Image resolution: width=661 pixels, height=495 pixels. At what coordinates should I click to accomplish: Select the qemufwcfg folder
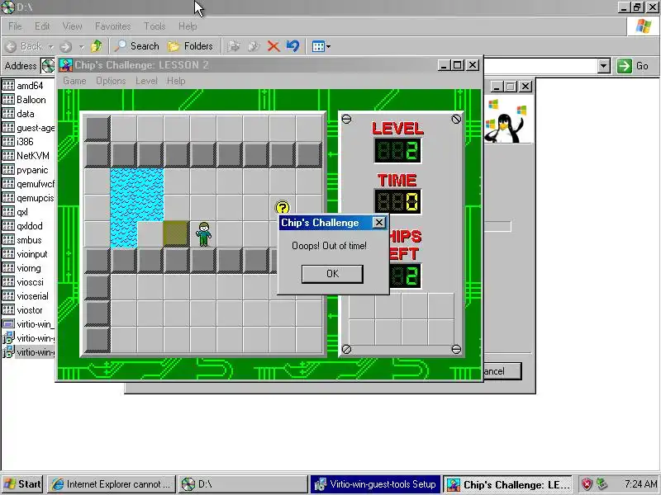[28, 184]
